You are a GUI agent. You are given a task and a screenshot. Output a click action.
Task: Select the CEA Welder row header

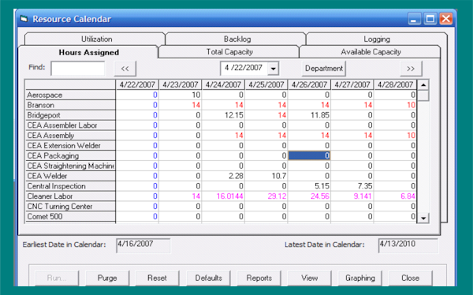(x=70, y=176)
